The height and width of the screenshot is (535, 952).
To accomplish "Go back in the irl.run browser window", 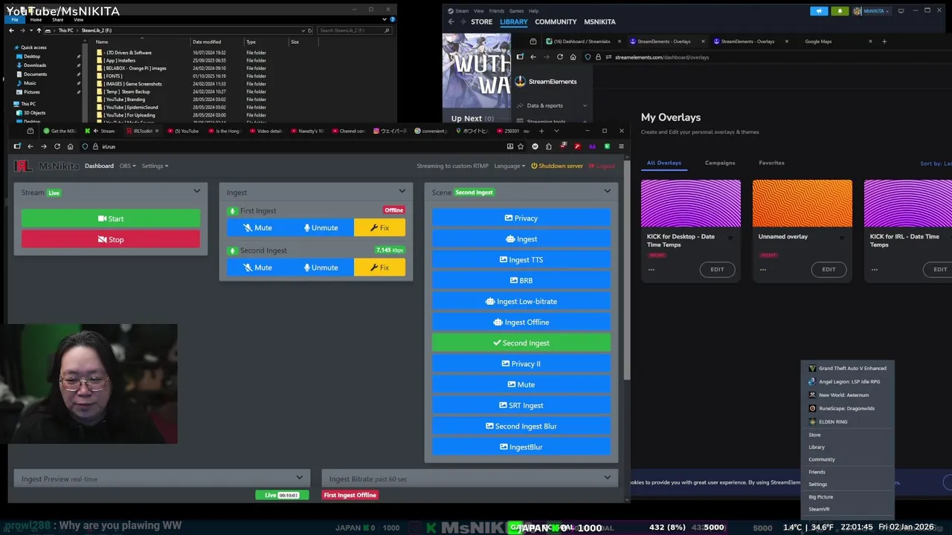I will point(30,146).
